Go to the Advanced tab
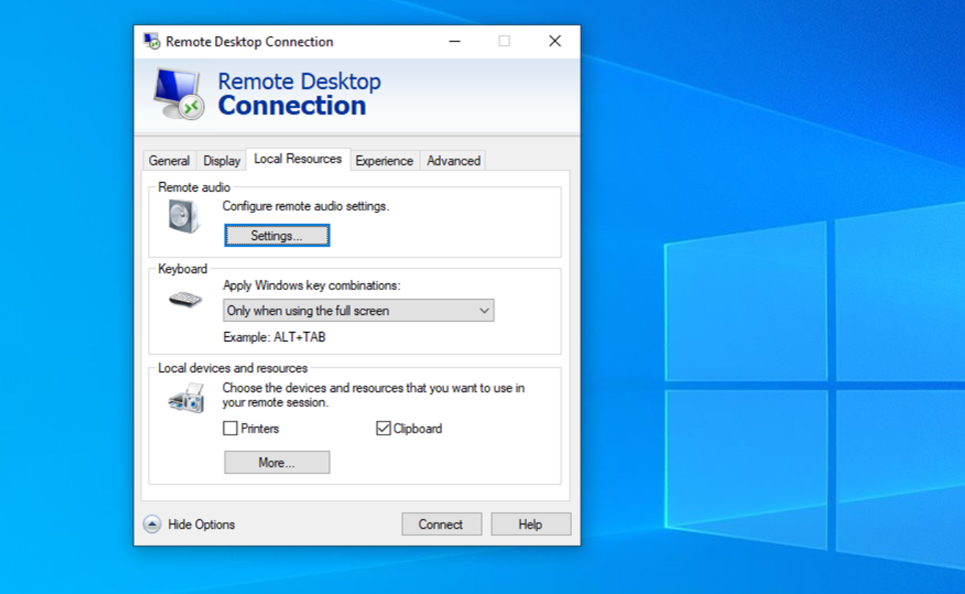This screenshot has height=594, width=965. pos(454,160)
